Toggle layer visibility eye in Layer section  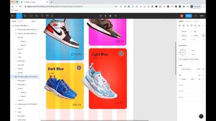click(203, 69)
